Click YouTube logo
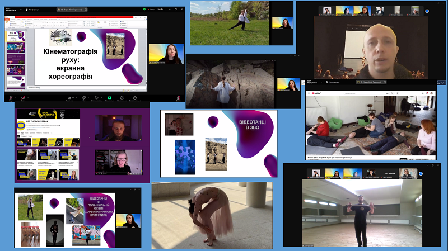 [316, 93]
